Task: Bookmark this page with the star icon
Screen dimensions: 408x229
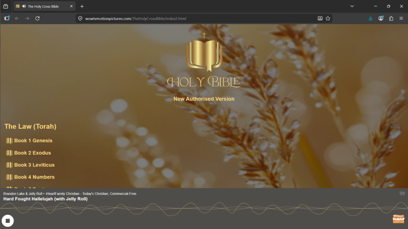Action: click(328, 18)
